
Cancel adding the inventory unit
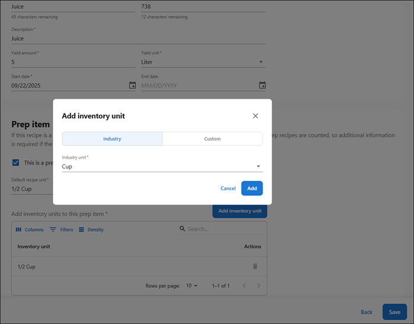click(x=228, y=189)
